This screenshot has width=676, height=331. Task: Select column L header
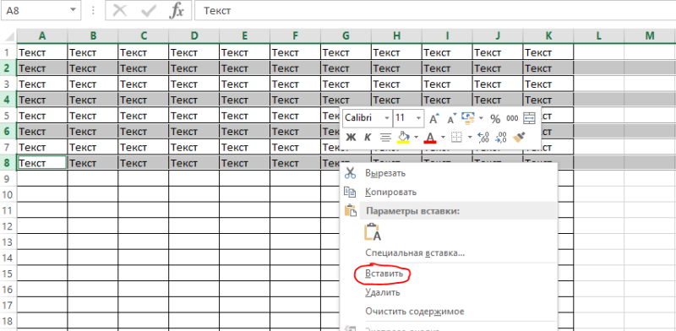point(599,36)
